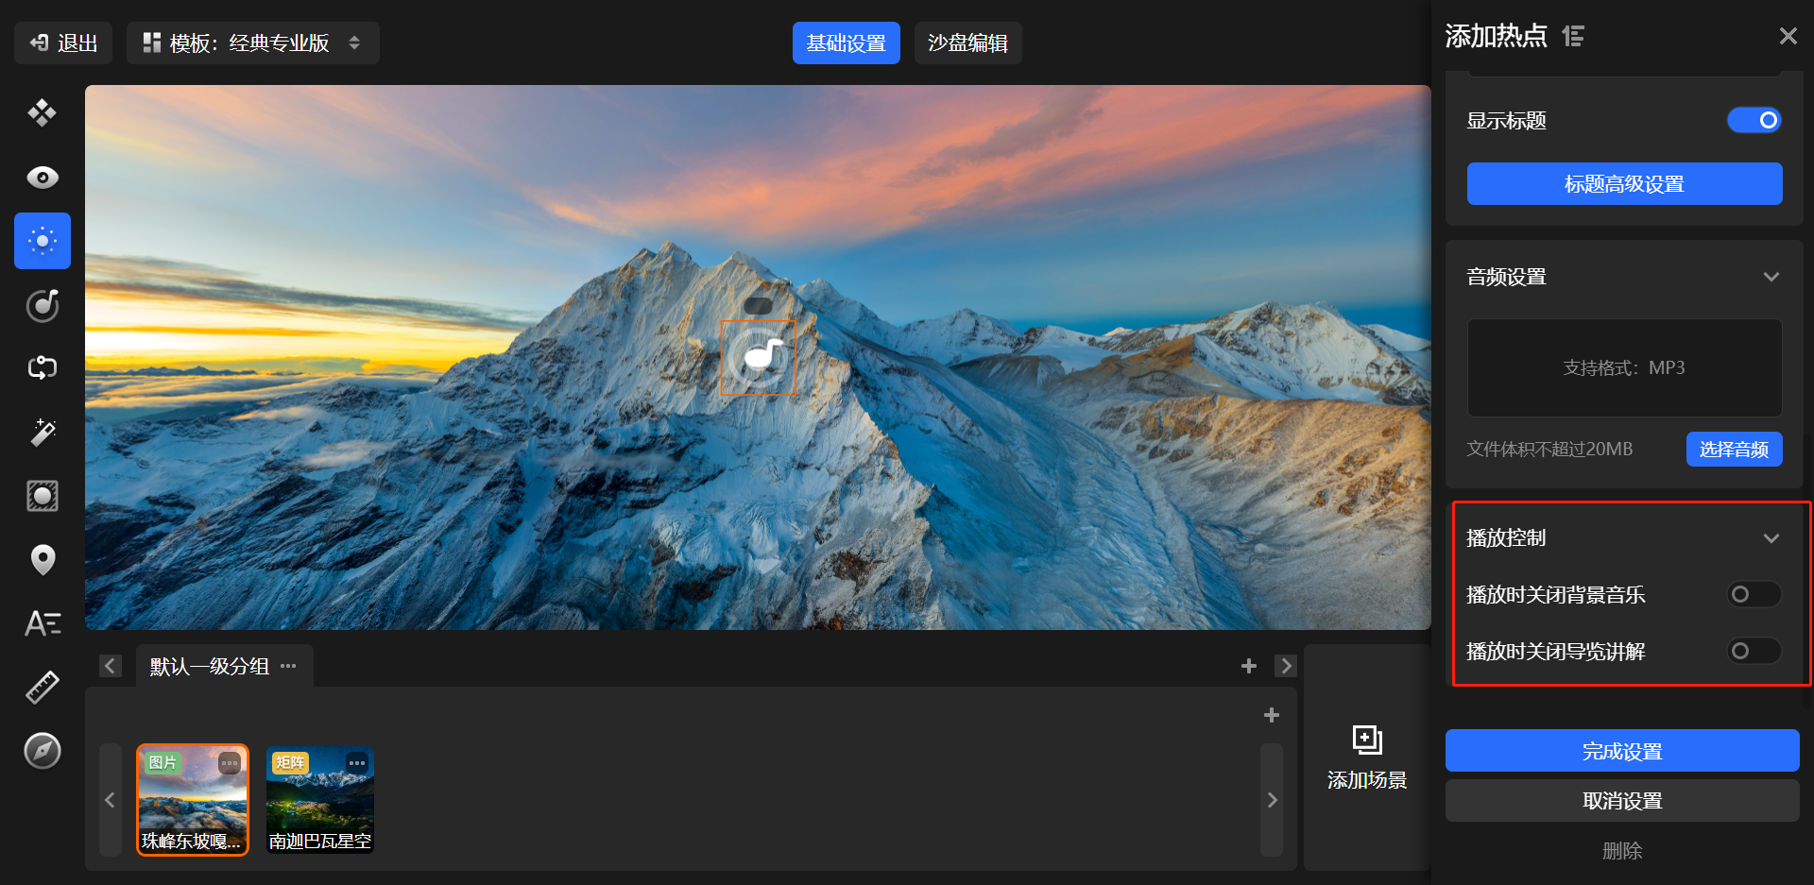Select the hotspot tool in sidebar

(x=43, y=241)
